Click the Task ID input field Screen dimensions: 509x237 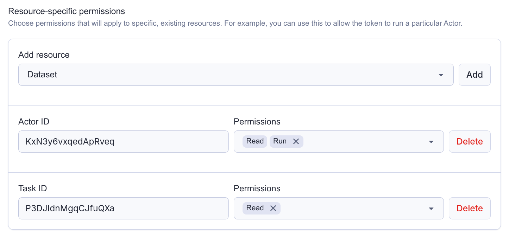coord(123,208)
